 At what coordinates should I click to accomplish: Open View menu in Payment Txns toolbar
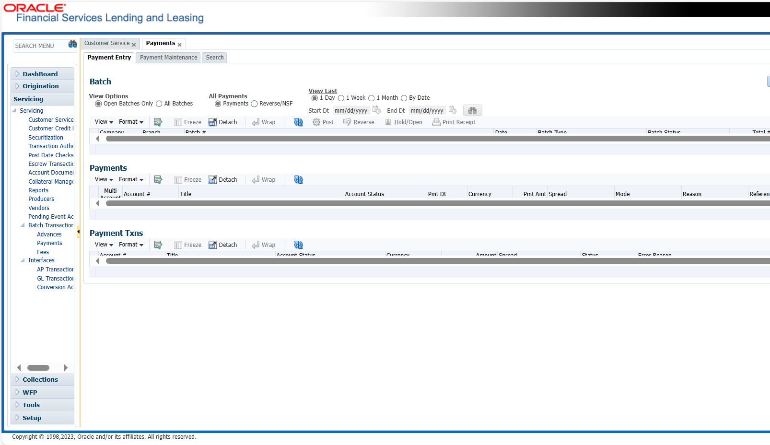[104, 245]
